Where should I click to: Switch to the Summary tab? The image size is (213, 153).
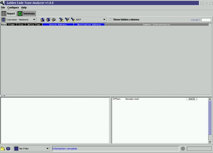coord(27,13)
